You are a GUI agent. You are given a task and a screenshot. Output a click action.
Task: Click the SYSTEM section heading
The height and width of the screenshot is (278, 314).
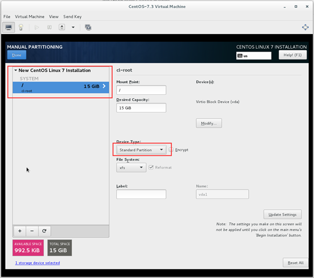(29, 78)
